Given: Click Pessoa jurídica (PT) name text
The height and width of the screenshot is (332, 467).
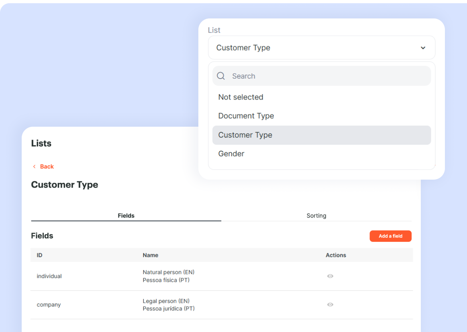Looking at the screenshot, I should [x=169, y=308].
